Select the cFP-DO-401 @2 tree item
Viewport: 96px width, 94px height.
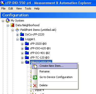click(x=40, y=53)
